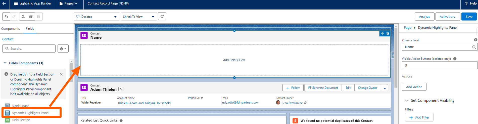The height and width of the screenshot is (124, 478).
Task: Open the Lightning App Builder menu
Action: tap(32, 3)
